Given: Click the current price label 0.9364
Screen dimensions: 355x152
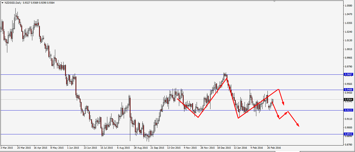Looking at the screenshot, I should click(x=348, y=99).
